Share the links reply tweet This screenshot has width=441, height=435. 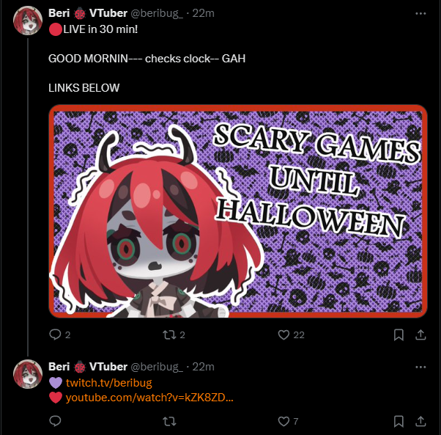click(x=420, y=421)
